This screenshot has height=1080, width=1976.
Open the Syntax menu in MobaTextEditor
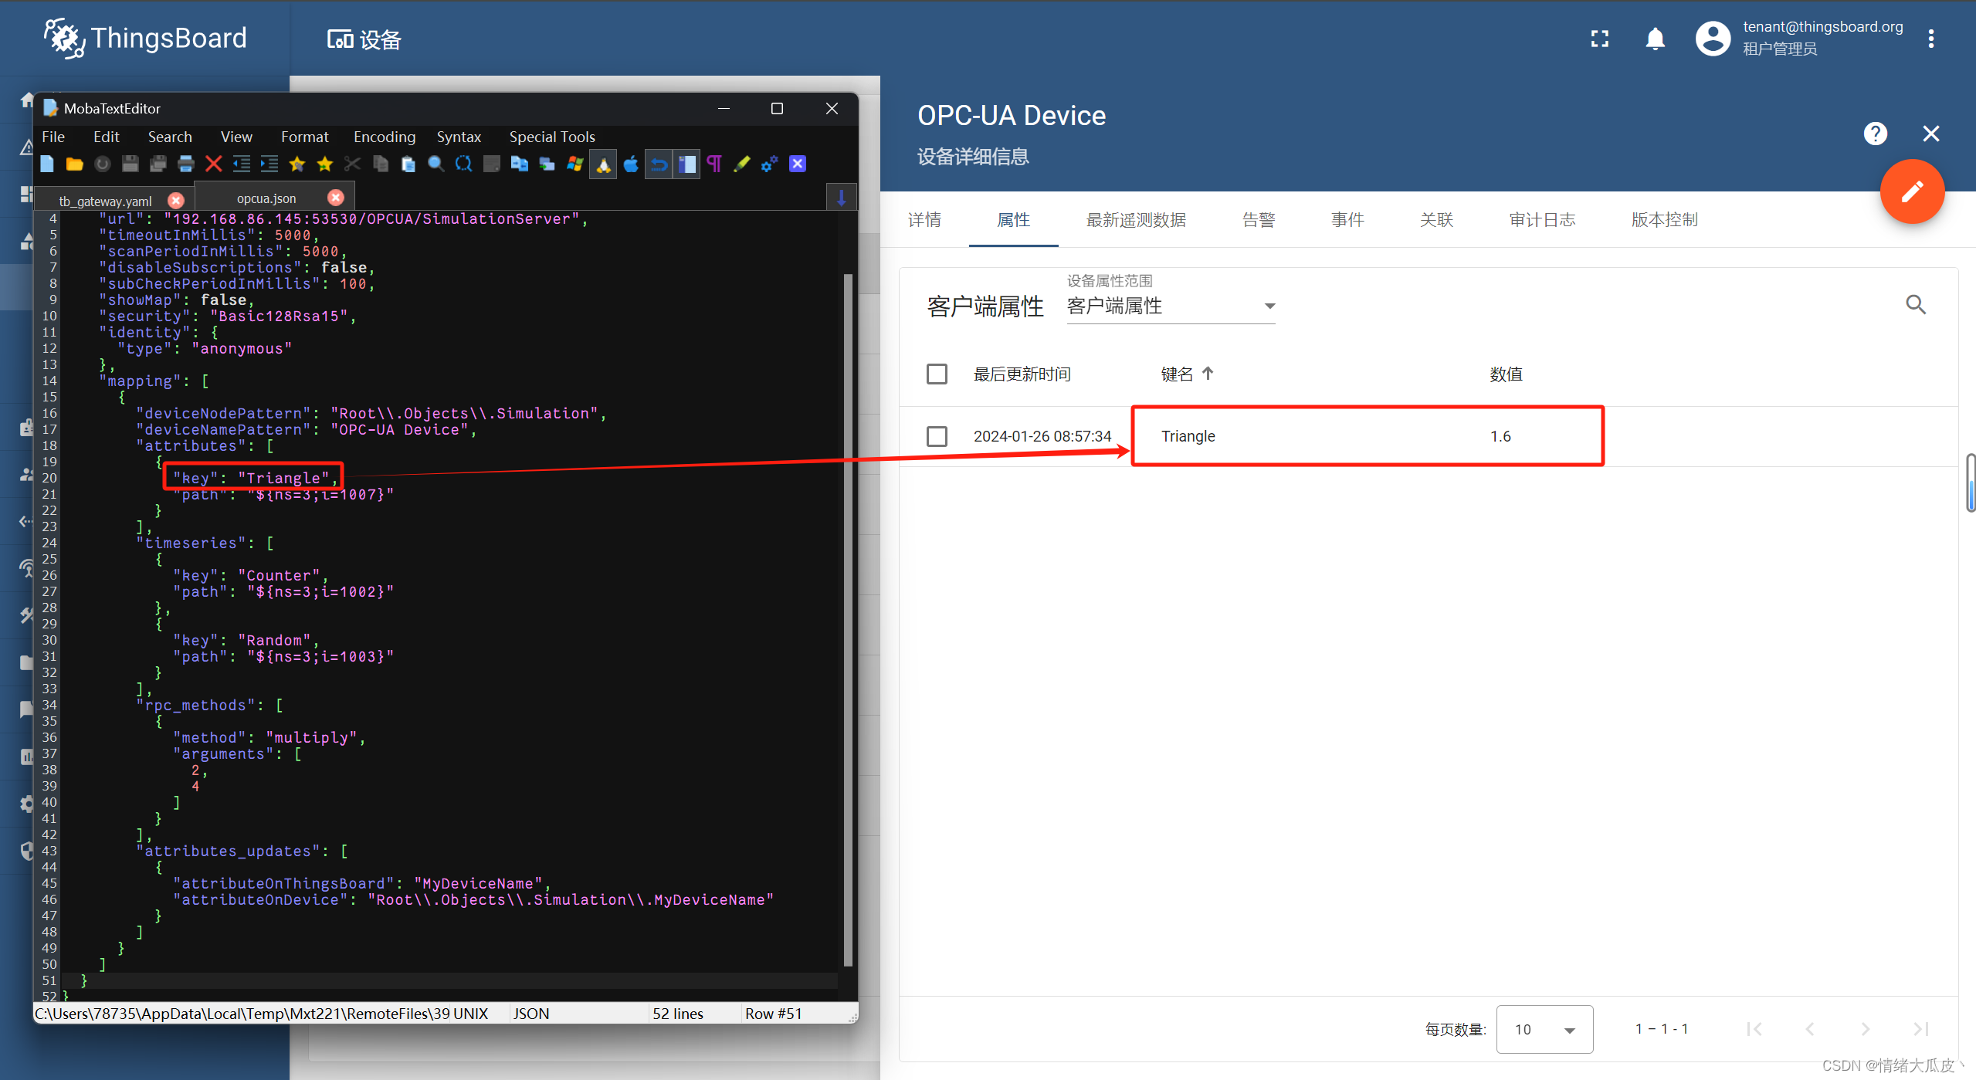459,137
